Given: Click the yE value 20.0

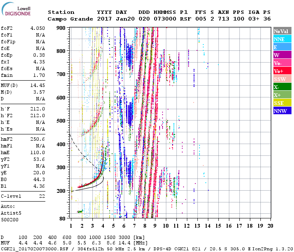Looking at the screenshot, I should pyautogui.click(x=39, y=173).
